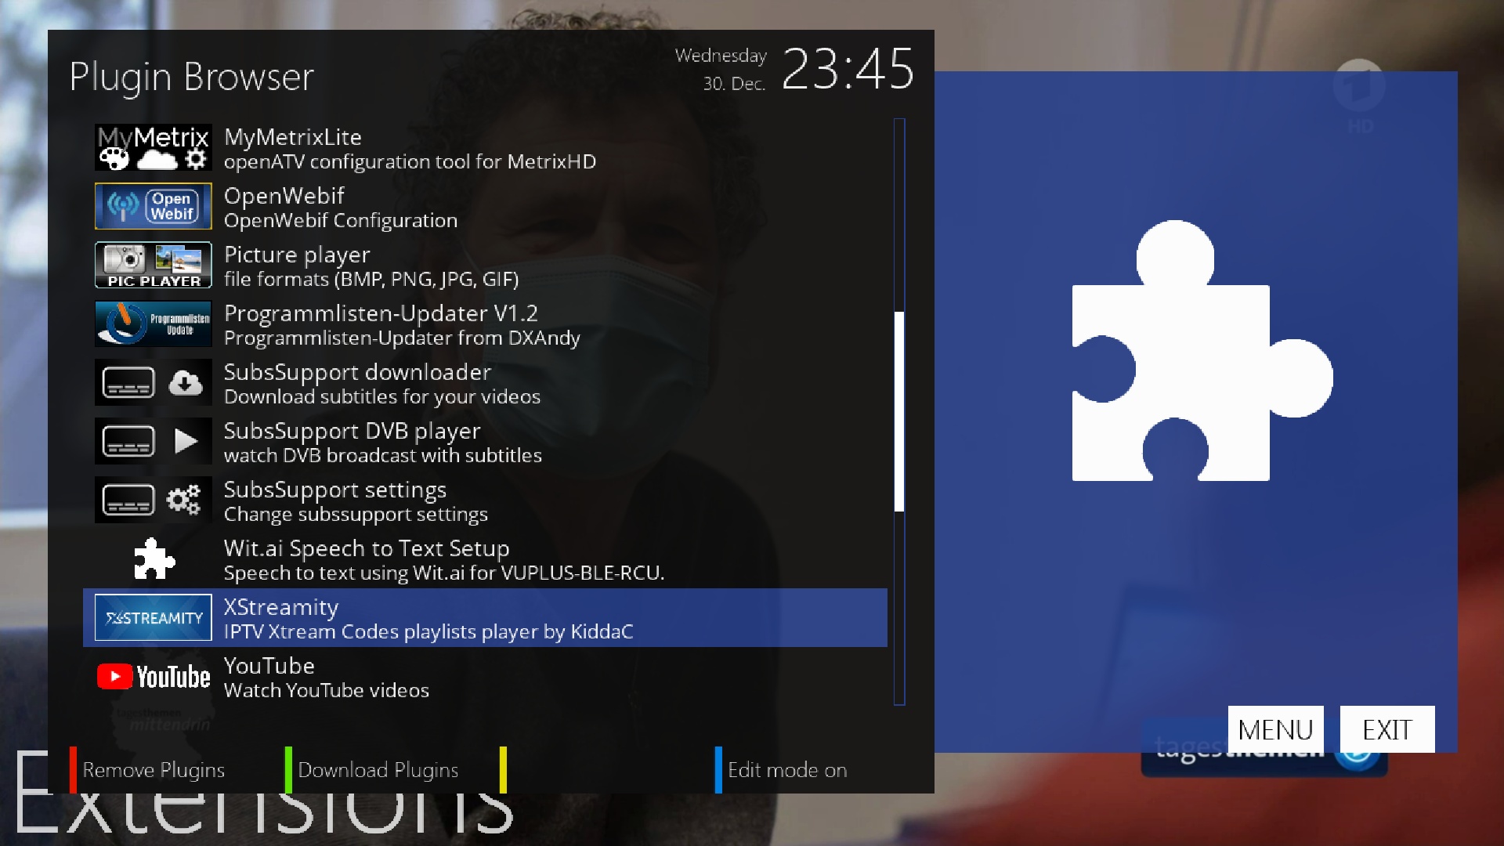Click 'Programmlisten-Updater from DXAndy' description
This screenshot has width=1504, height=846.
[402, 338]
